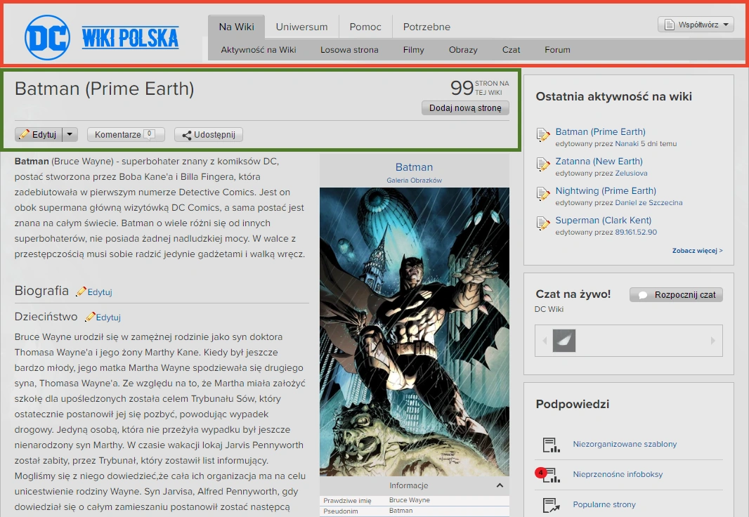Open Galeria Obrazków link
This screenshot has height=517, width=749.
point(414,181)
